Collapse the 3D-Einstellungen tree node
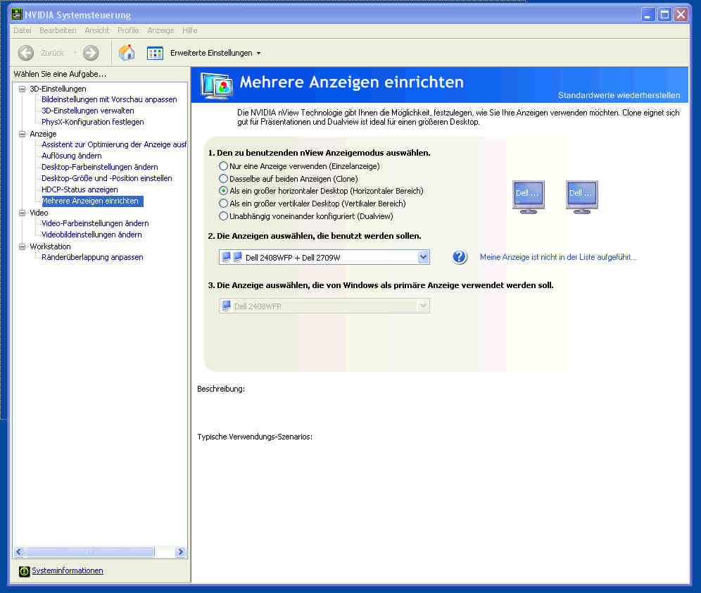The width and height of the screenshot is (701, 593). (x=22, y=89)
